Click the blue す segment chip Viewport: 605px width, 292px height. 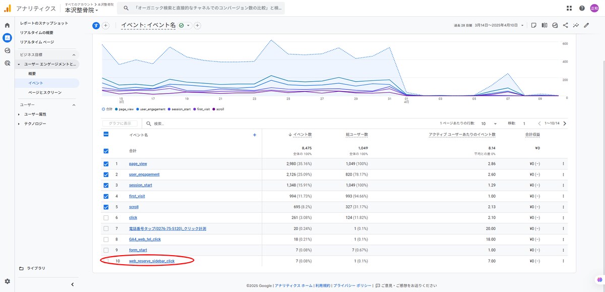tap(96, 25)
